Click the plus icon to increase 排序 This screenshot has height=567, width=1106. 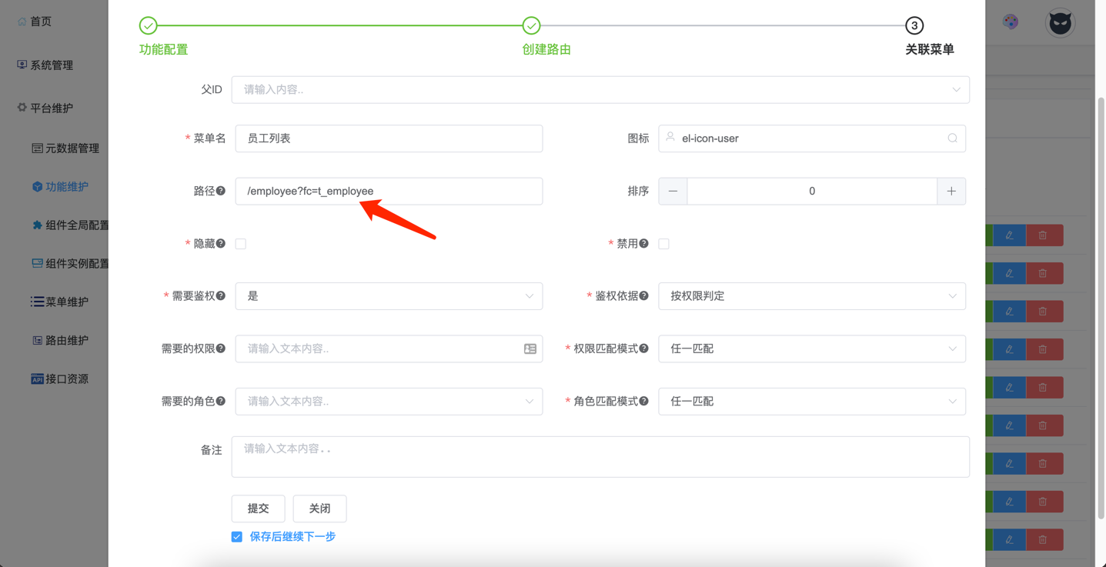(x=951, y=192)
